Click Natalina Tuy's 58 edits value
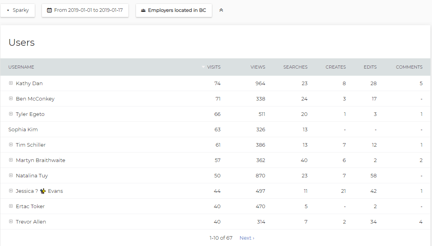 (x=374, y=176)
